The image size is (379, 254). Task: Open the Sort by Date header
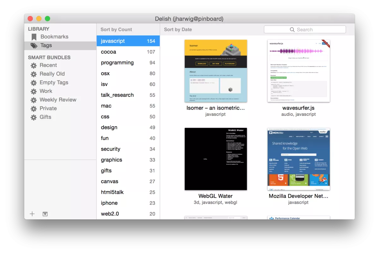tap(178, 29)
